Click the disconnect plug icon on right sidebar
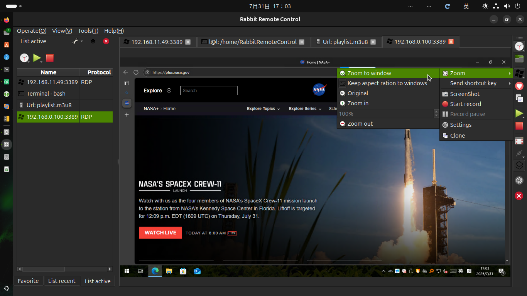Viewport: 527px width, 296px height. 519,153
